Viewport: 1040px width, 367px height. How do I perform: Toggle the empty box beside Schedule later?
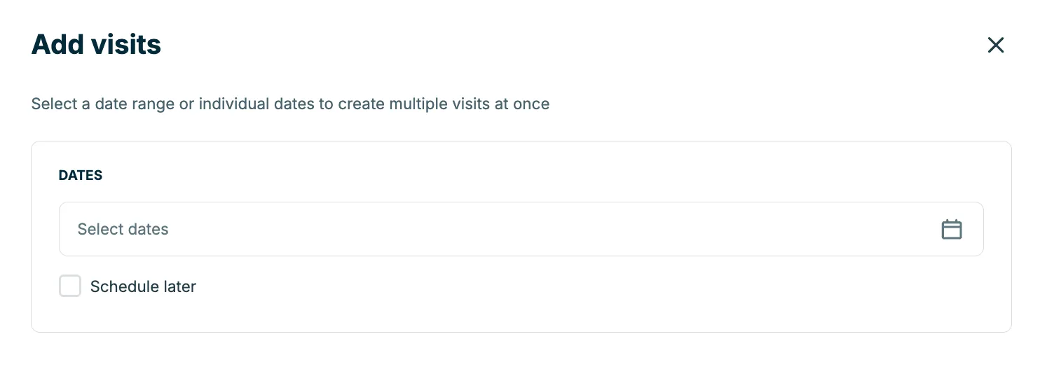[x=70, y=286]
